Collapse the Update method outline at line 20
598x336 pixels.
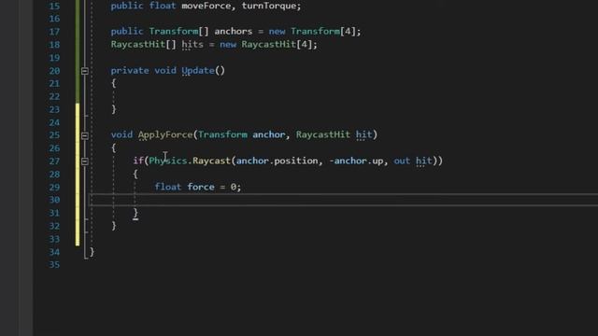85,71
